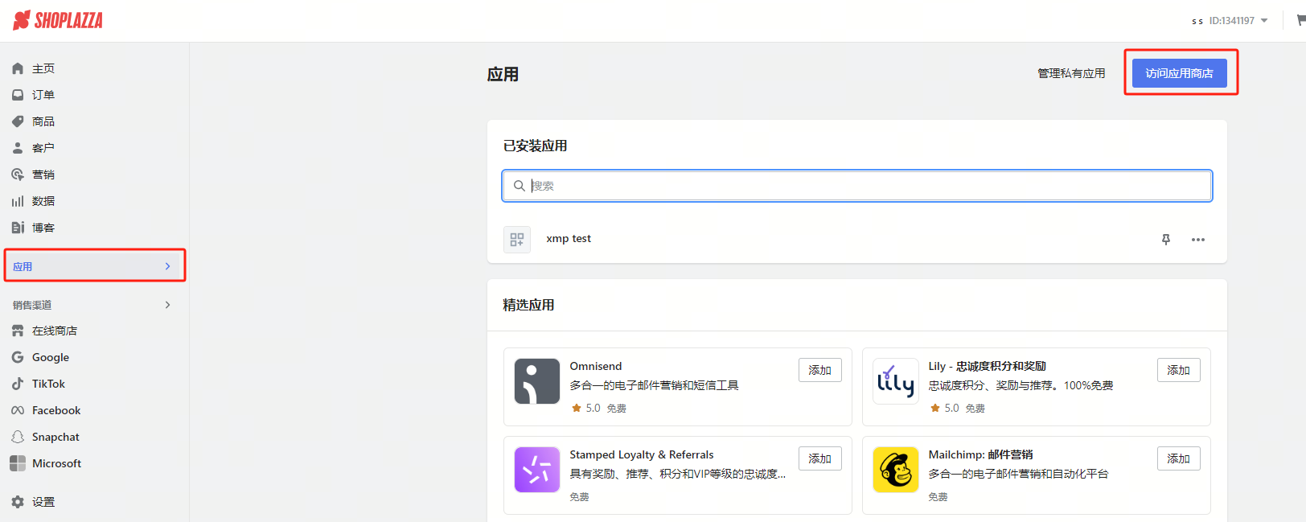Open Stamped Loyalty & Referrals title
This screenshot has height=522, width=1306.
642,454
